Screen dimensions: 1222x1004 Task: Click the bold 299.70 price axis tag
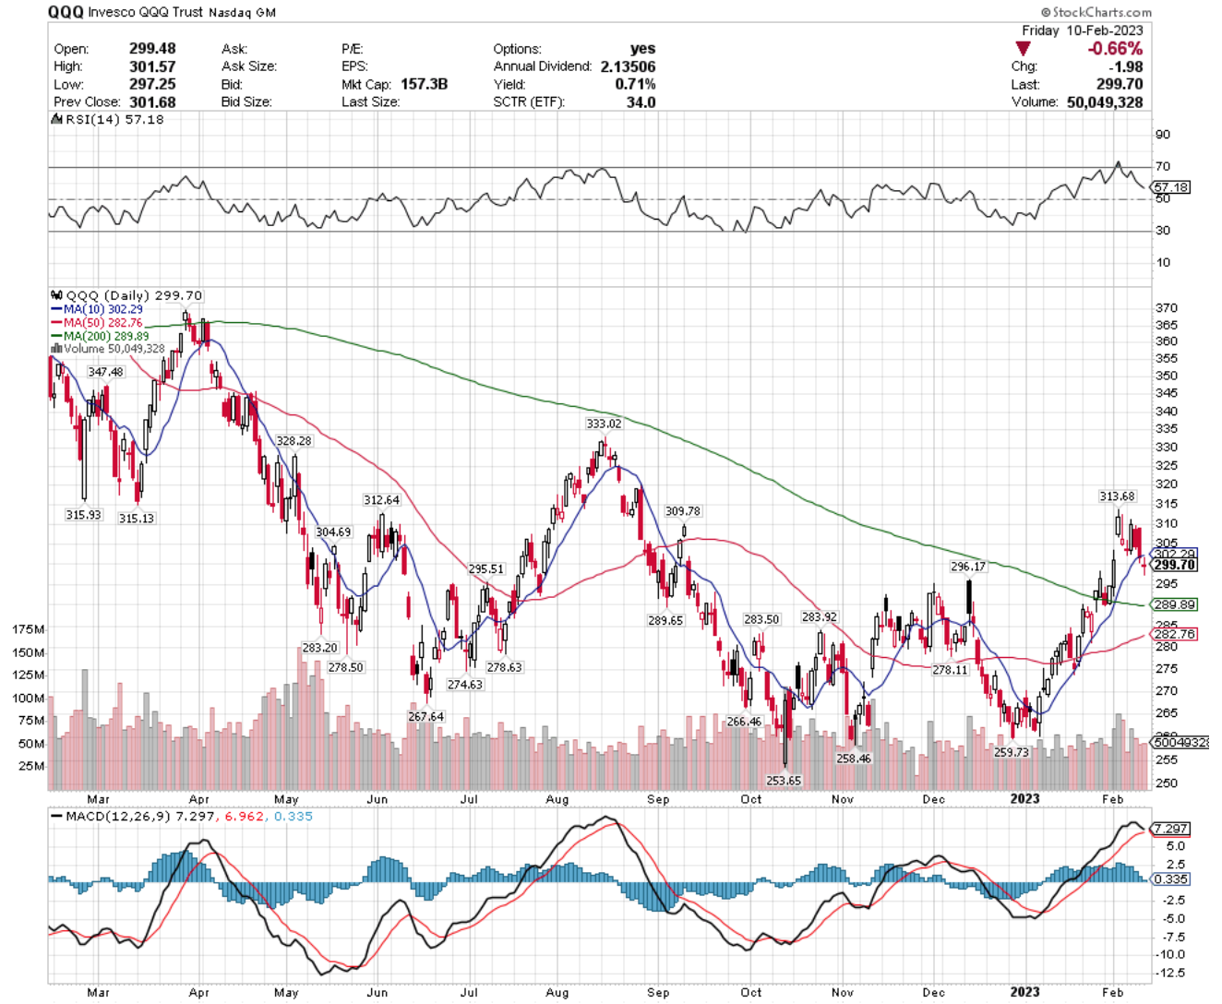pyautogui.click(x=1175, y=565)
